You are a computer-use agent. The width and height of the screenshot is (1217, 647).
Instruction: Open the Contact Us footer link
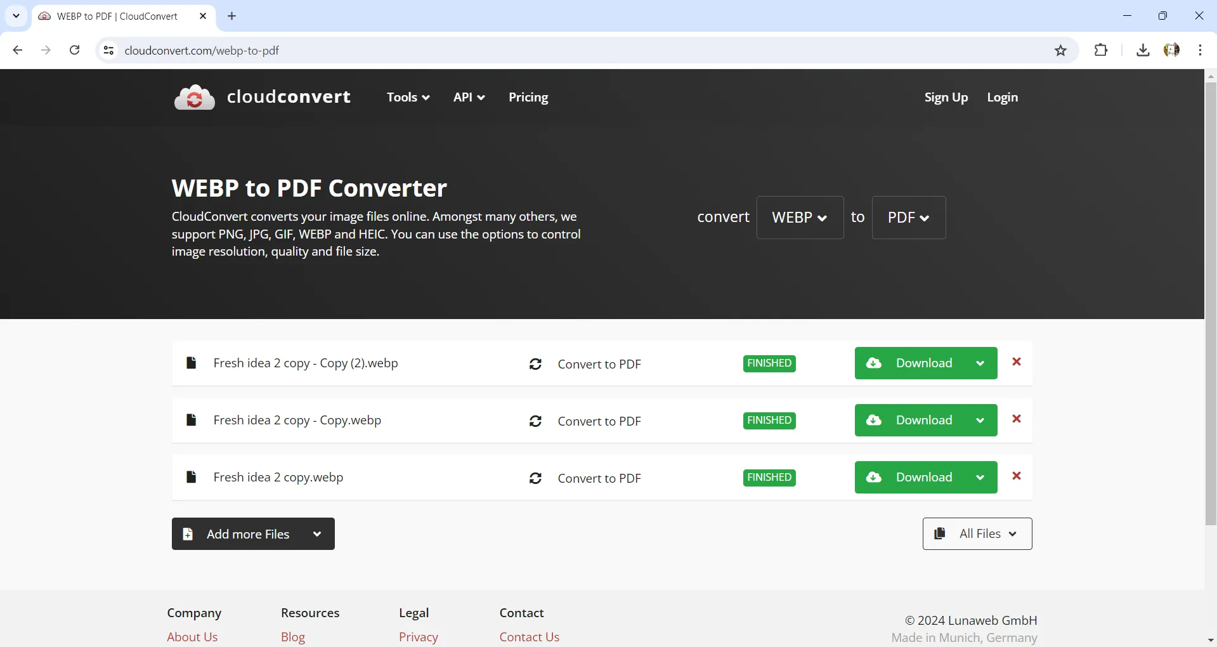[530, 637]
